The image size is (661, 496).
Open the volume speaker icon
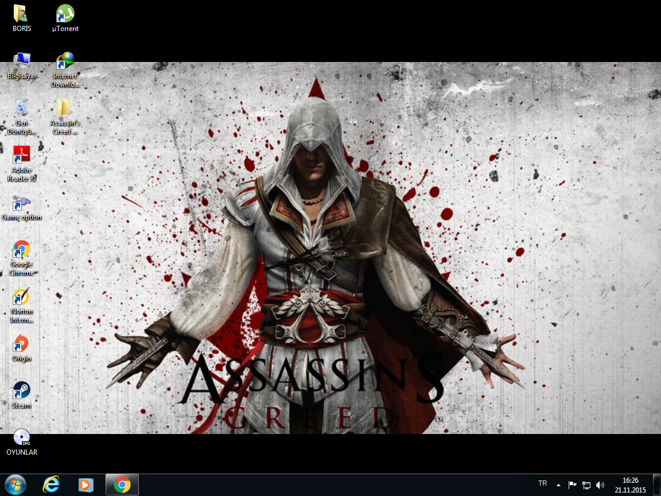pyautogui.click(x=600, y=486)
